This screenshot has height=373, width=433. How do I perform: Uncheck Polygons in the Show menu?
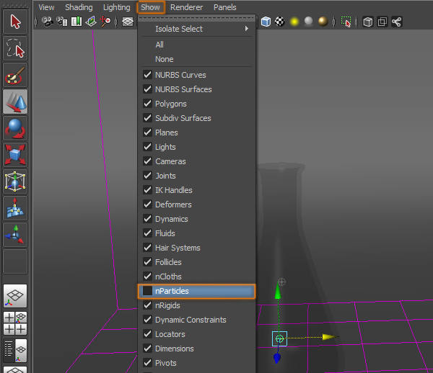point(147,104)
